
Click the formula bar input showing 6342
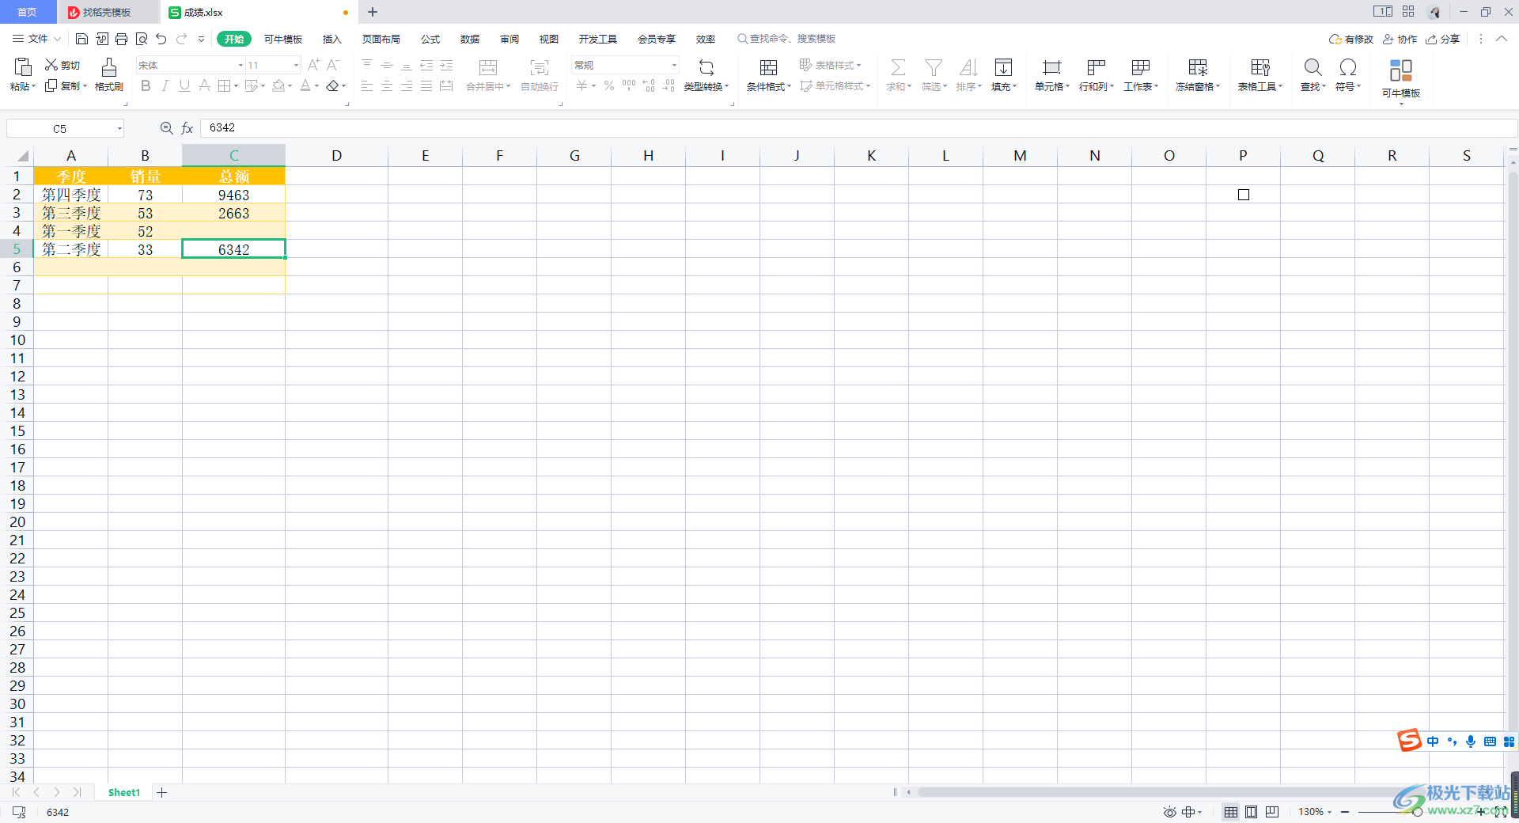[x=858, y=128]
